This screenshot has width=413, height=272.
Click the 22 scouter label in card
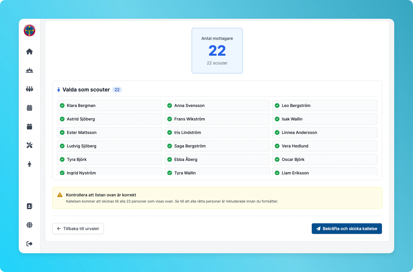217,63
